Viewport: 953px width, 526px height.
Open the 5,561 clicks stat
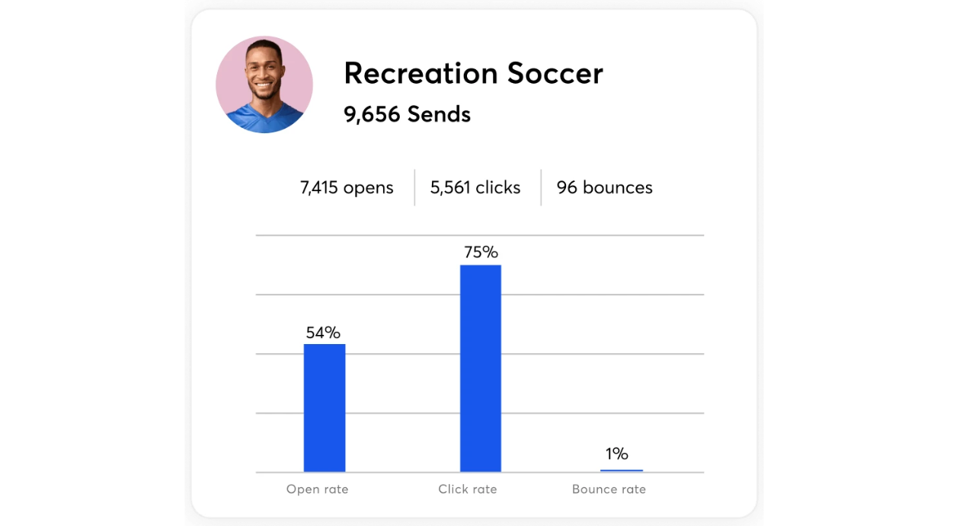tap(475, 188)
